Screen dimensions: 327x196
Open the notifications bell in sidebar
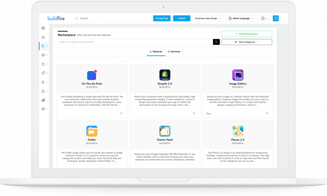(x=43, y=82)
